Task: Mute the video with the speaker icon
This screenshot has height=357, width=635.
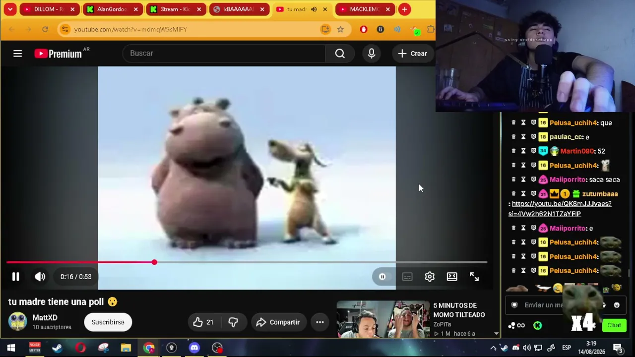Action: (40, 277)
